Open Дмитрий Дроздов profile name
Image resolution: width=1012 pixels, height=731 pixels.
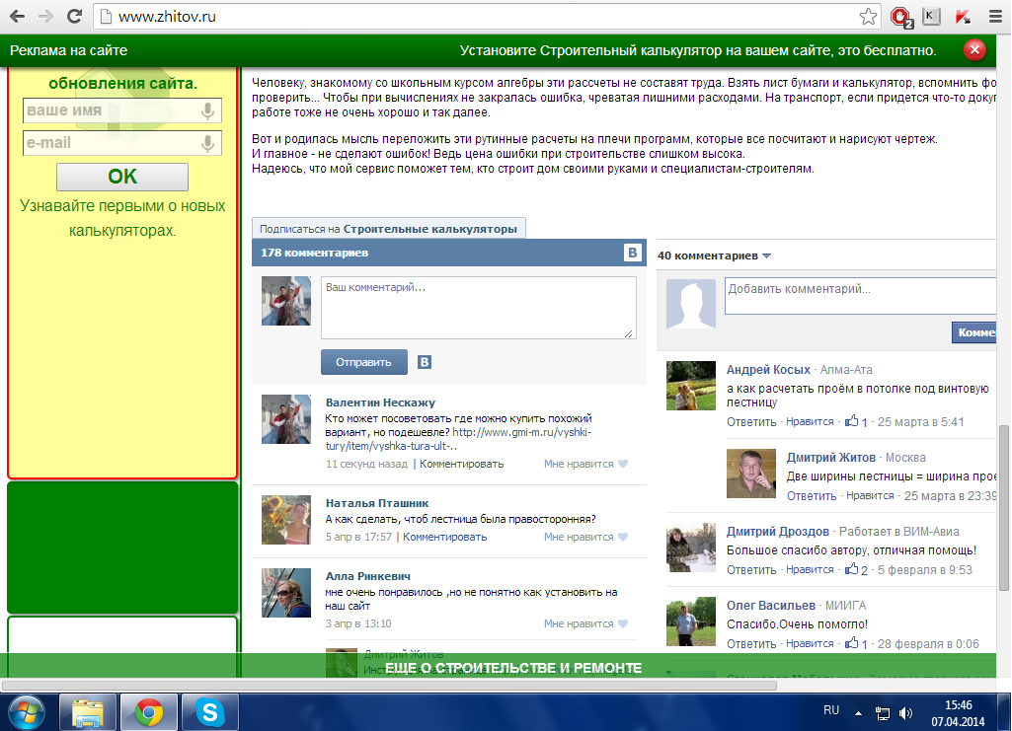click(x=778, y=532)
